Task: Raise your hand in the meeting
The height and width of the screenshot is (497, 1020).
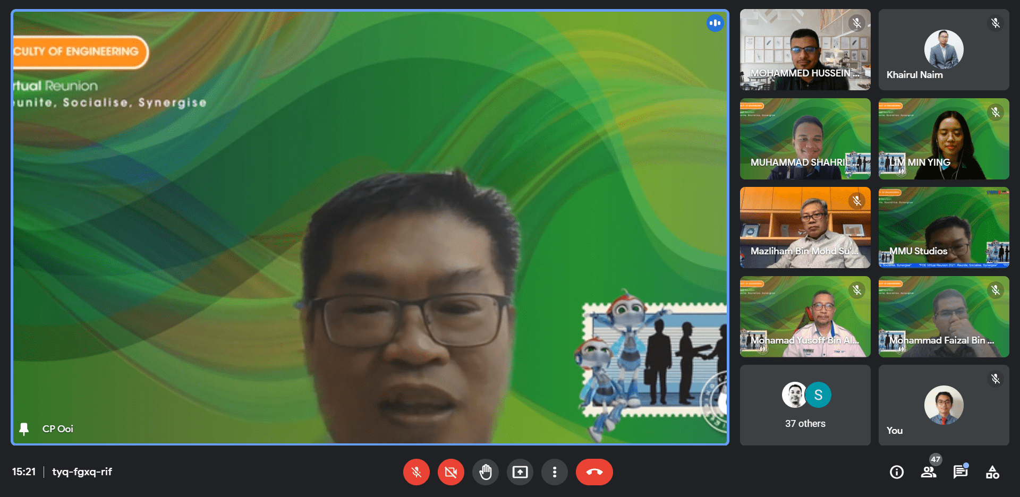Action: click(486, 472)
